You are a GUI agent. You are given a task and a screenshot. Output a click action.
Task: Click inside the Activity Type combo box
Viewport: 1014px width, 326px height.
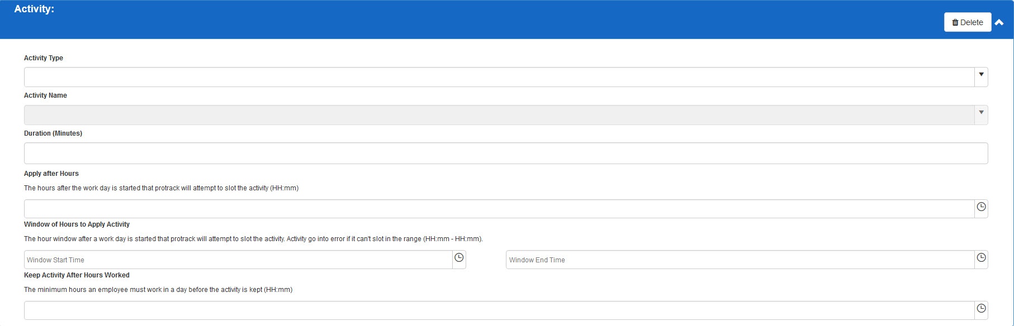(x=497, y=77)
